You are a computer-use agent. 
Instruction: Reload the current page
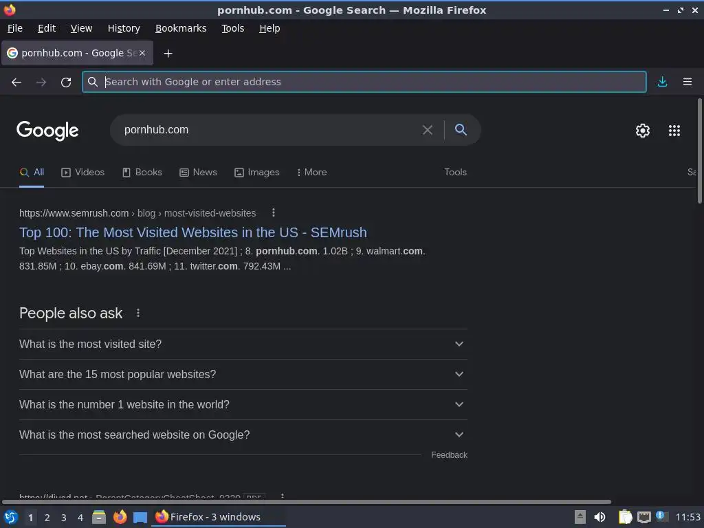tap(66, 82)
